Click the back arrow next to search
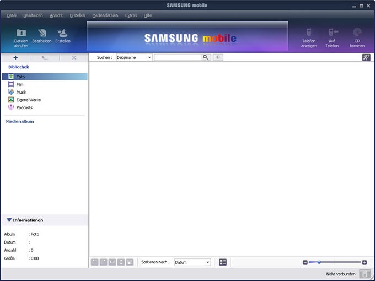This screenshot has width=375, height=281. (218, 57)
